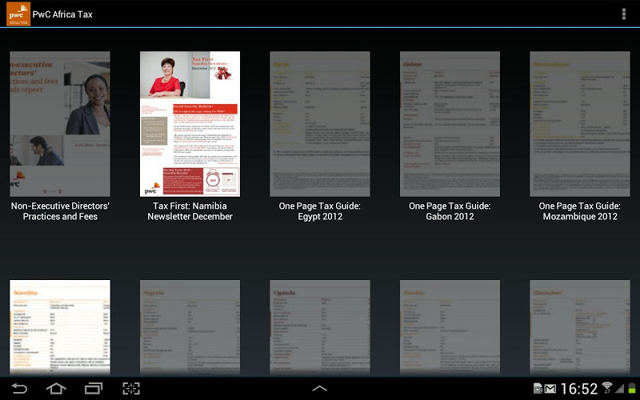Open the Tax First Namibia Newsletter thumbnail

coord(190,124)
